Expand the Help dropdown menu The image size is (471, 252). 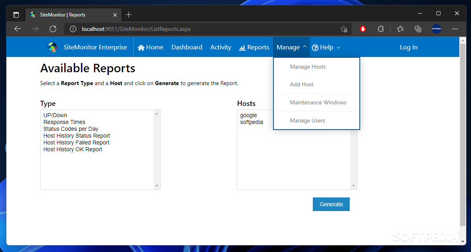tap(326, 47)
